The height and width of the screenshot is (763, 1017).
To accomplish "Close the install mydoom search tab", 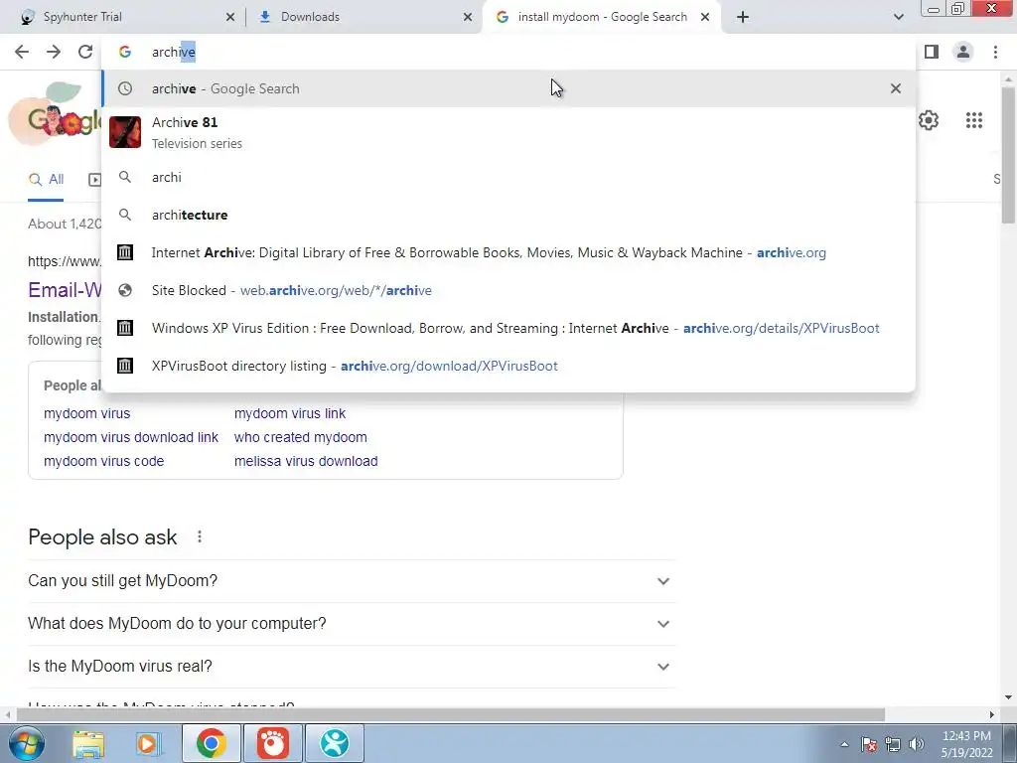I will pos(705,18).
